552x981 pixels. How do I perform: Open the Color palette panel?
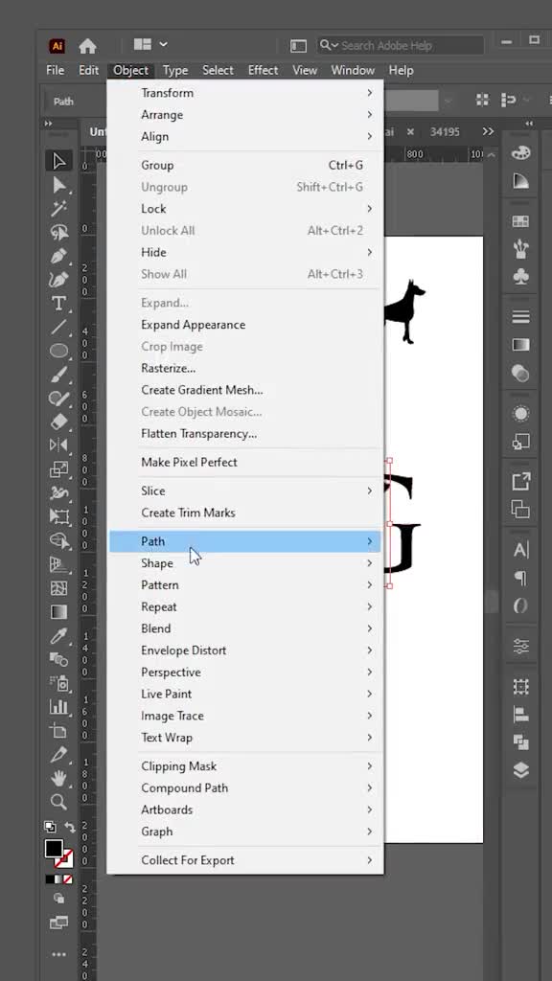click(520, 152)
